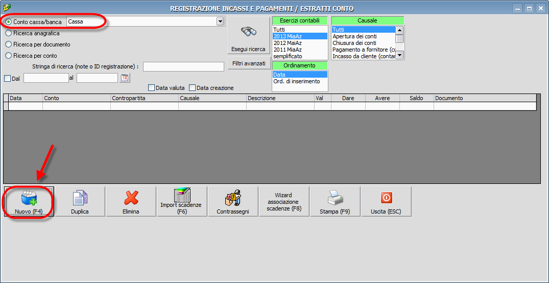Tick the Data creazione checkbox

tap(193, 87)
